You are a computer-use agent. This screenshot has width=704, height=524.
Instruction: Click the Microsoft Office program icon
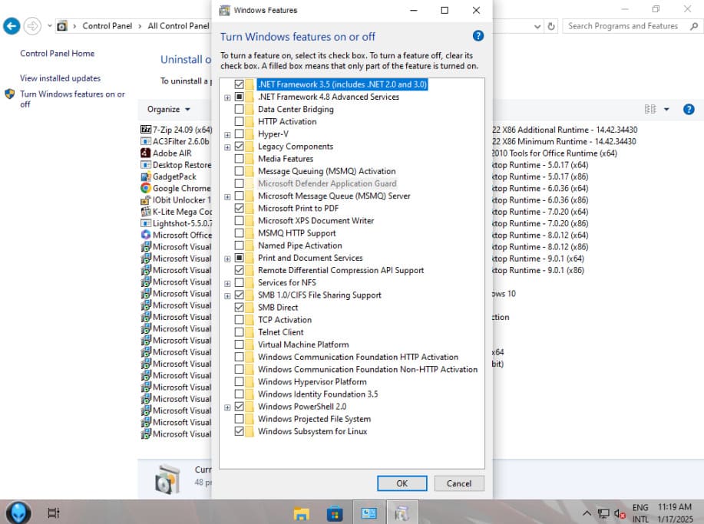point(145,235)
